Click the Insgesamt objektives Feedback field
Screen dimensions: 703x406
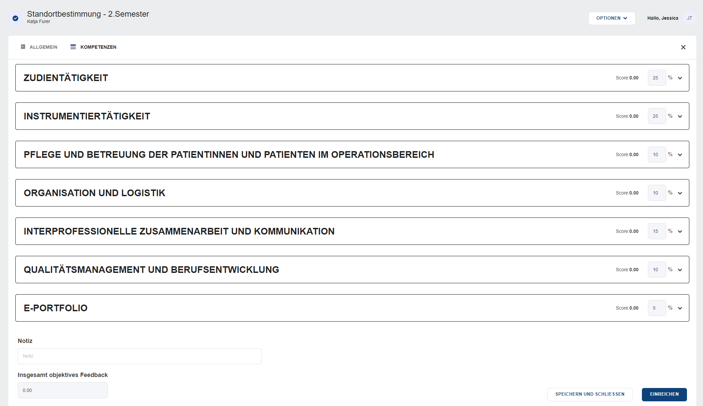click(63, 390)
